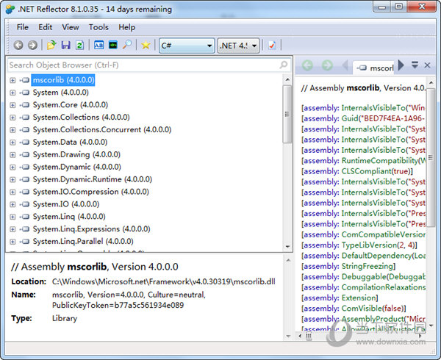Click the star bookmarks toolbar icon
The width and height of the screenshot is (441, 360).
146,45
